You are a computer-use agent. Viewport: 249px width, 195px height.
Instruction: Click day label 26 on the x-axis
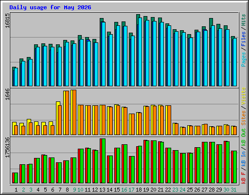tap(197, 190)
